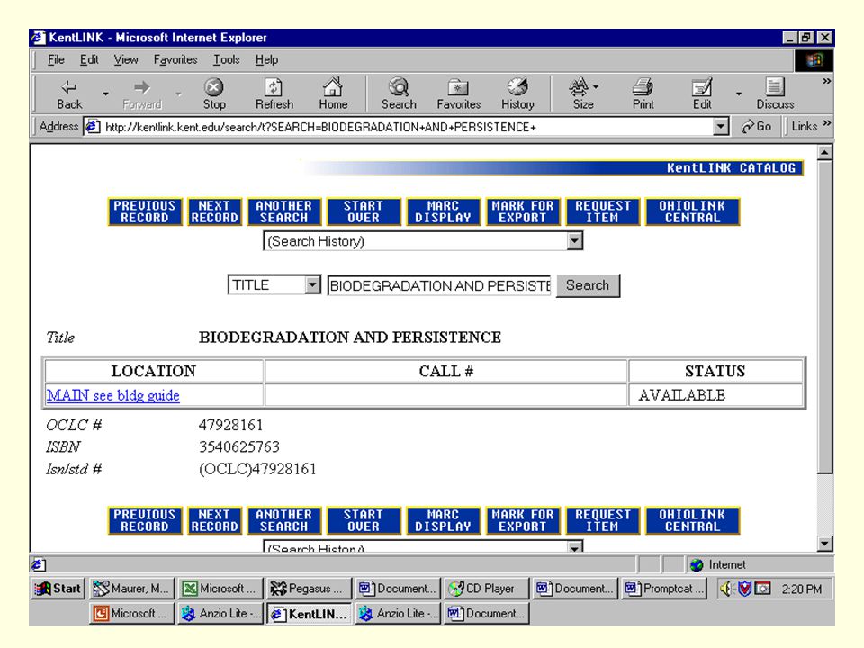The height and width of the screenshot is (648, 864).
Task: Click the bottom Request Item button
Action: pyautogui.click(x=603, y=520)
